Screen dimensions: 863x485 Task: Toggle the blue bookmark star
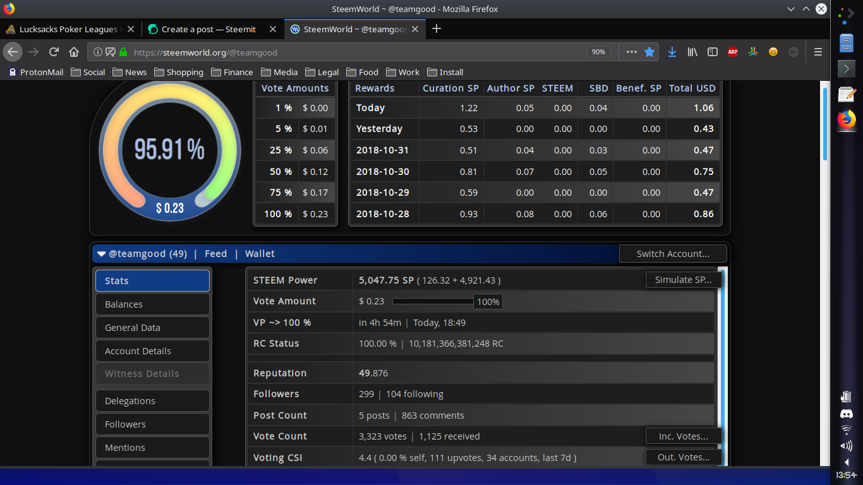649,52
